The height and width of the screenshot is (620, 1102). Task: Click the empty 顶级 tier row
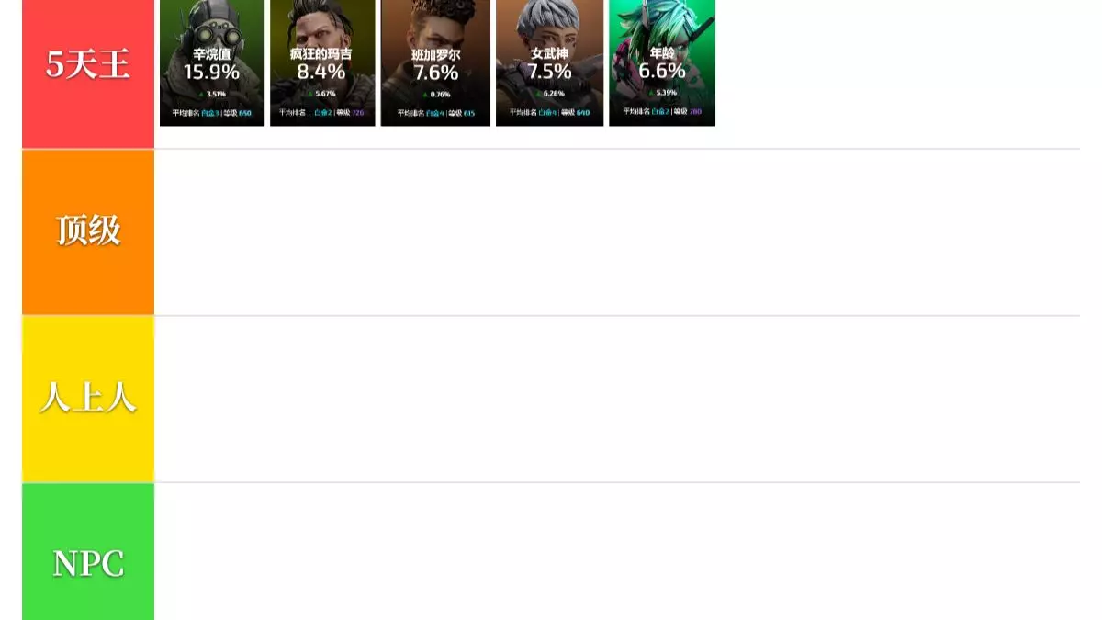(617, 231)
